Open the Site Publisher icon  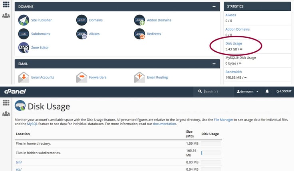pos(24,20)
